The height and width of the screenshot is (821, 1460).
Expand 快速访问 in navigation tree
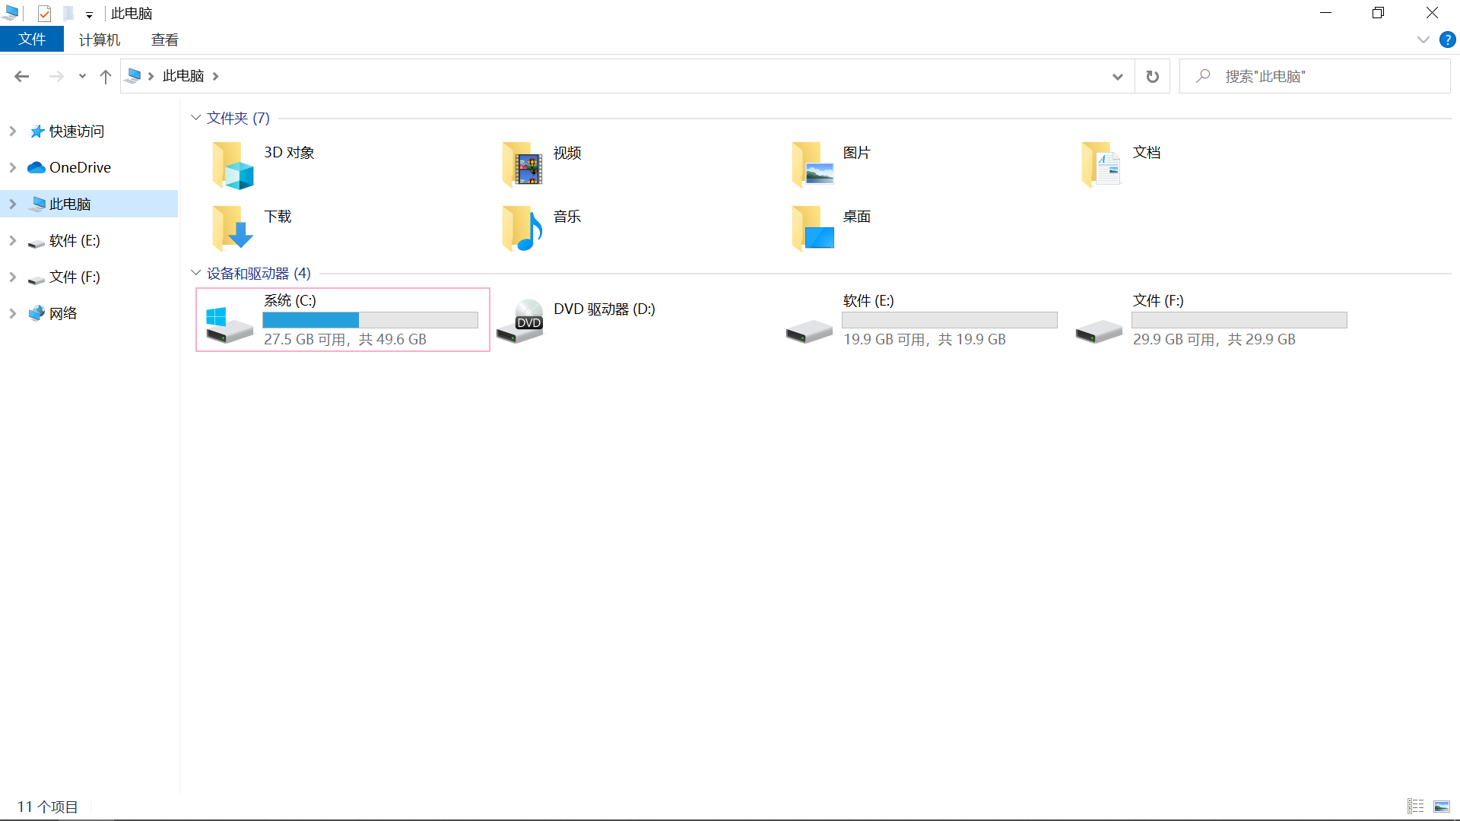point(13,131)
